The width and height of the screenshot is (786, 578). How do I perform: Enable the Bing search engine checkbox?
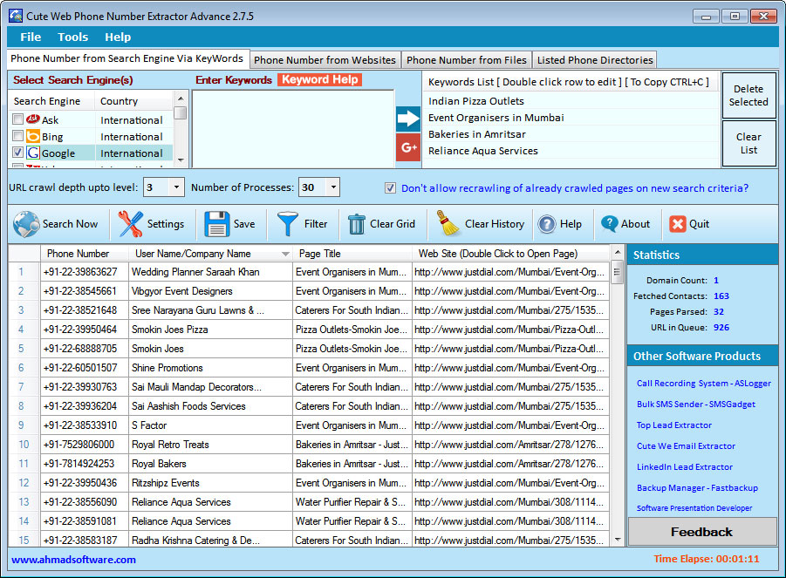coord(16,136)
